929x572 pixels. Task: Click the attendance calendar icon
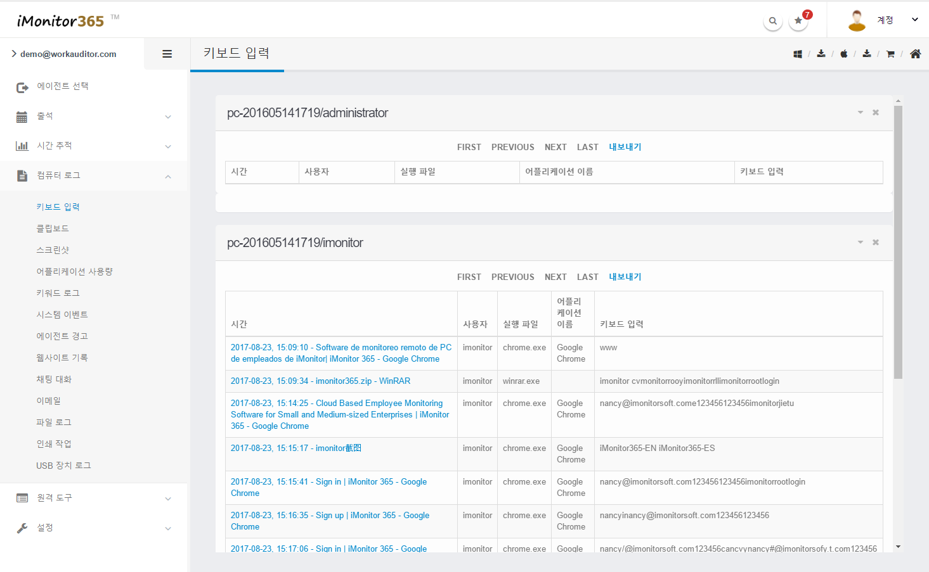coord(22,117)
